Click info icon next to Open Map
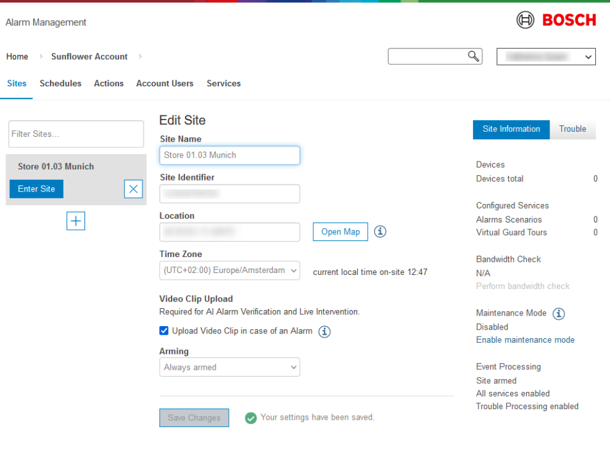 coord(381,232)
